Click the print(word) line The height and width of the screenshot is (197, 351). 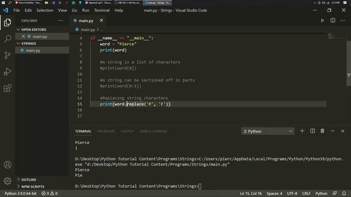click(114, 50)
